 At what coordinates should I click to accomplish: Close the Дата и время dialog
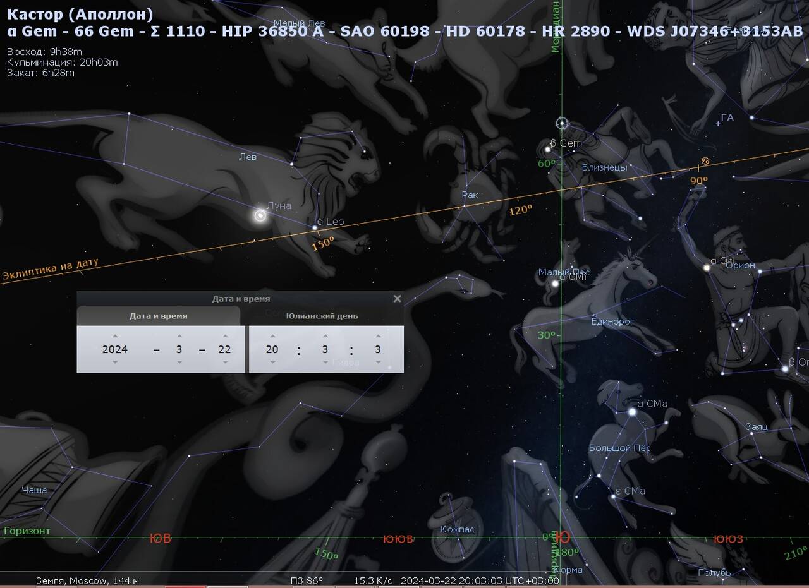coord(397,299)
